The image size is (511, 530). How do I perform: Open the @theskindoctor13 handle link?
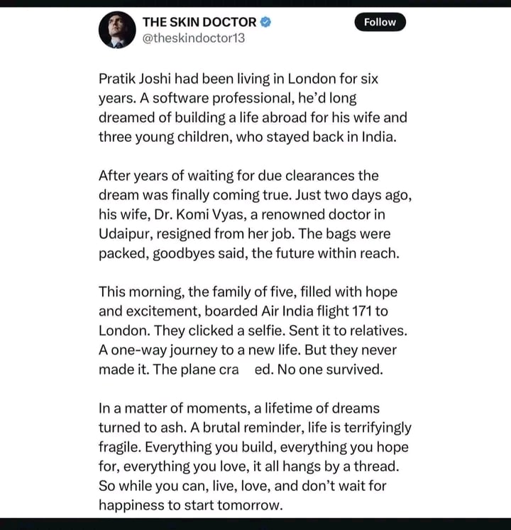click(194, 38)
